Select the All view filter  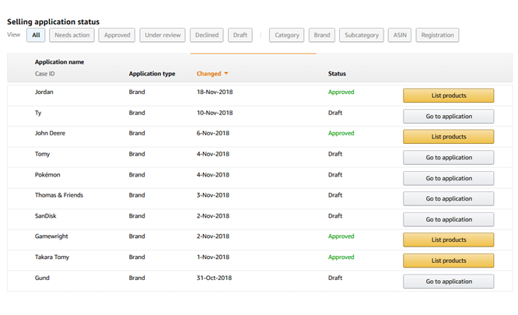36,35
